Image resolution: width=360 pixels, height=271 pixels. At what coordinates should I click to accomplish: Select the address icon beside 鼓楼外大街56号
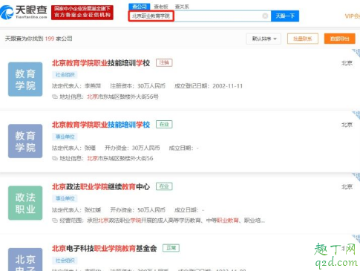(55, 97)
